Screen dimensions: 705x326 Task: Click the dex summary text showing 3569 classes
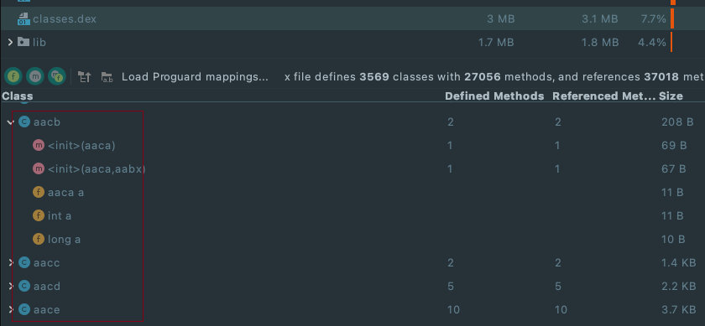coord(494,77)
